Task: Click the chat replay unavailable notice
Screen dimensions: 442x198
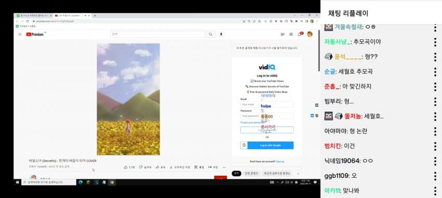Action: pyautogui.click(x=267, y=48)
